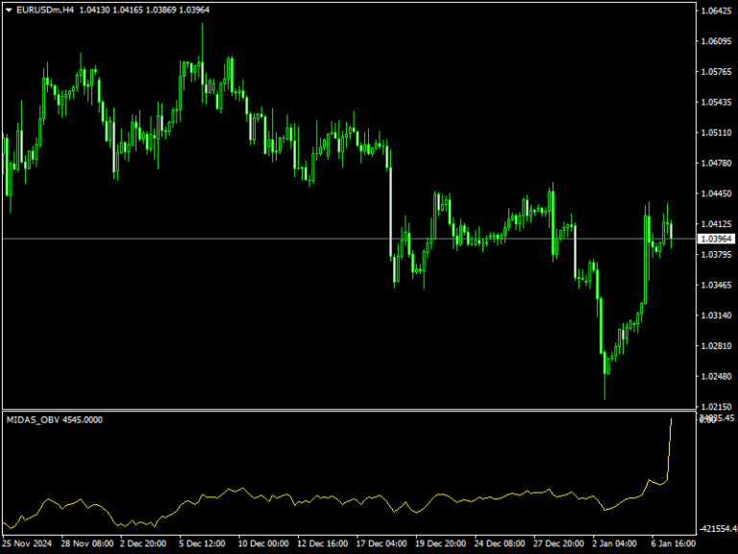738x554 pixels.
Task: Click the current price label 1.03964
Action: (716, 239)
